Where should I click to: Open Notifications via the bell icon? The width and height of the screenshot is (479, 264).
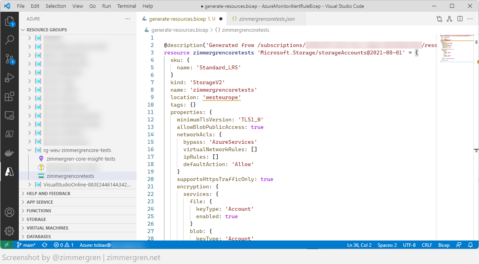click(470, 245)
